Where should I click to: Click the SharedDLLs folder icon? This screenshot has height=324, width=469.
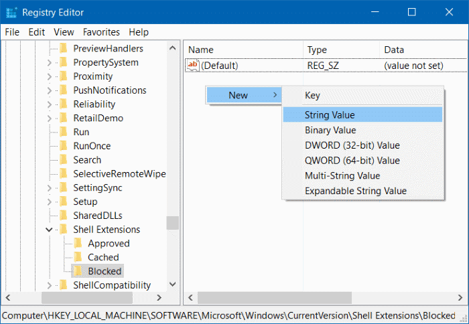[x=64, y=215]
